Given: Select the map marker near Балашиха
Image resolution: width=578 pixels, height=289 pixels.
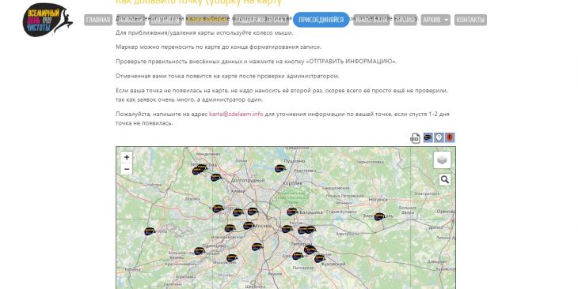Looking at the screenshot, I should (x=292, y=212).
